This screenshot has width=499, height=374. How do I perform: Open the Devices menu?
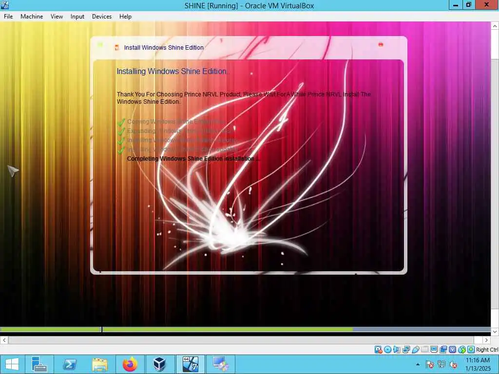(x=102, y=17)
